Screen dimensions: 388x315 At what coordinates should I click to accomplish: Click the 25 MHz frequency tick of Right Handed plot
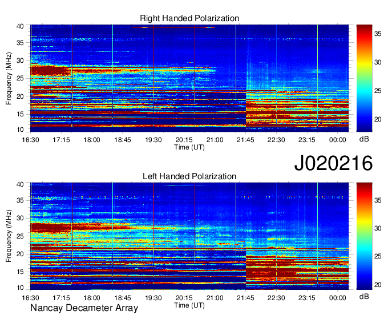(20, 78)
